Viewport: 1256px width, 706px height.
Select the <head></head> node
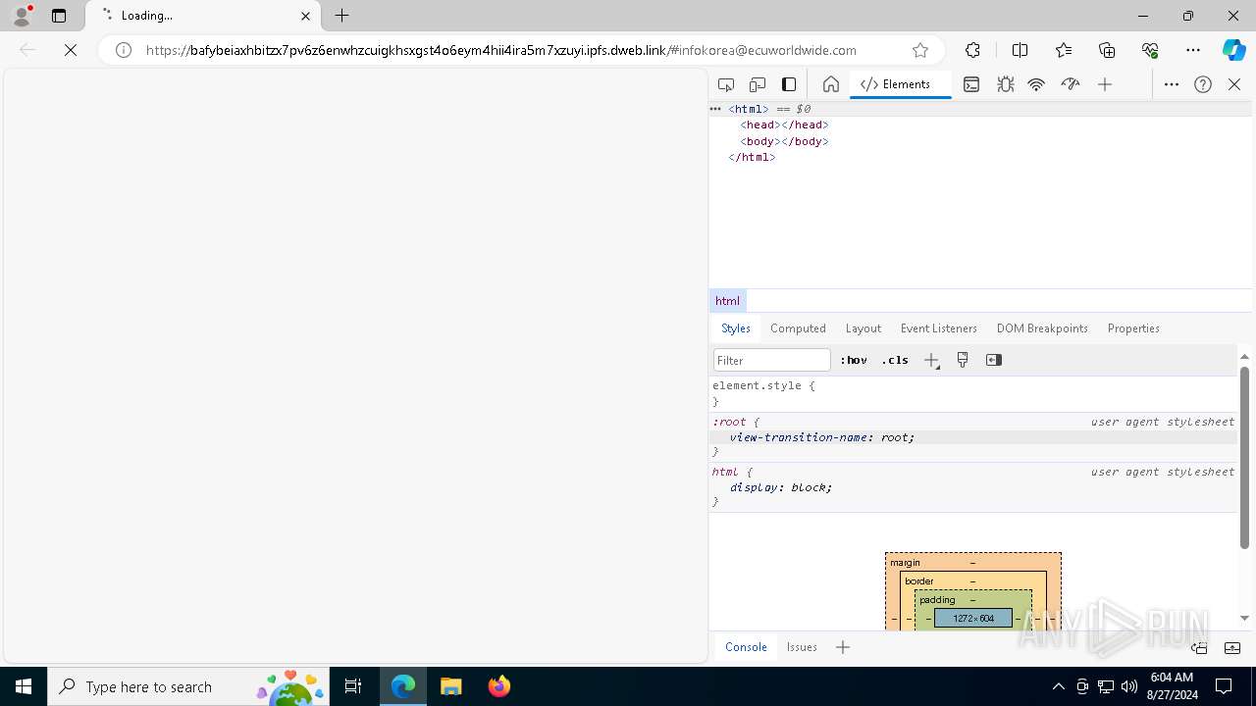coord(785,125)
